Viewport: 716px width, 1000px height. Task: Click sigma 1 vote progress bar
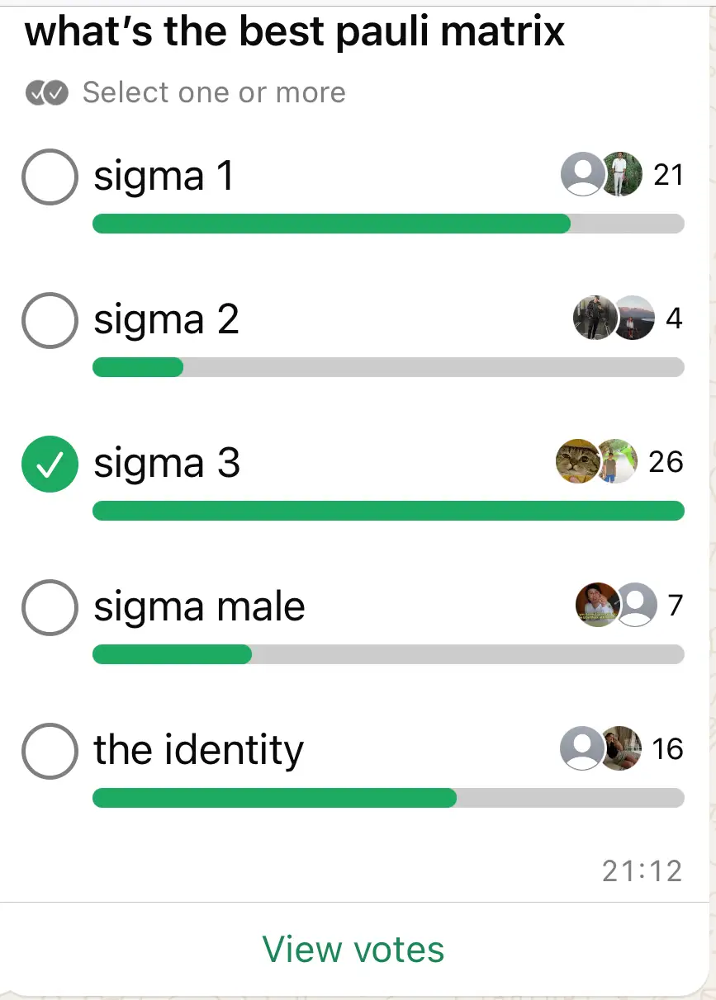388,224
